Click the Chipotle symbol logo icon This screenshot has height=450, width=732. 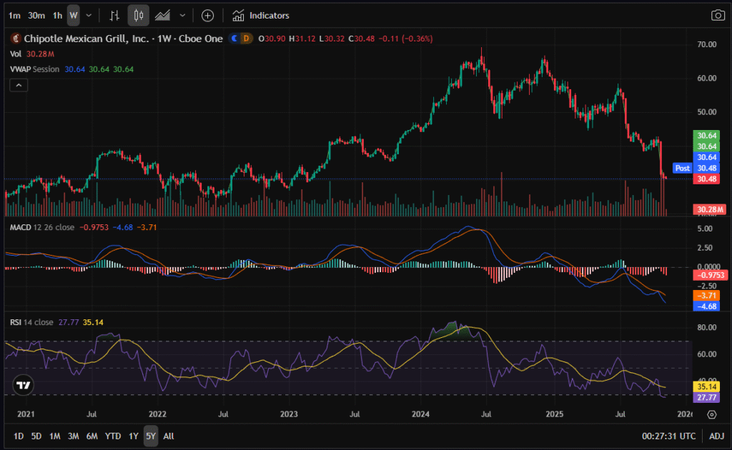tap(16, 39)
